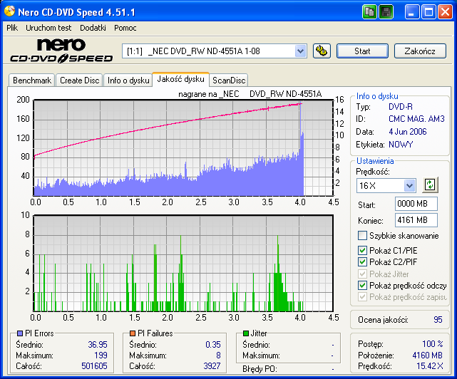This screenshot has width=457, height=379.
Task: Click the PI Errors average 36.95
Action: (x=98, y=345)
